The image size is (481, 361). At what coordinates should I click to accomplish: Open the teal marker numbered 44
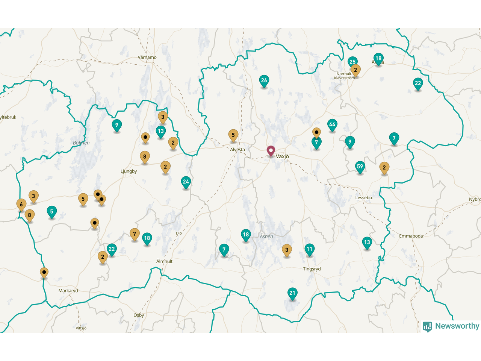point(332,124)
